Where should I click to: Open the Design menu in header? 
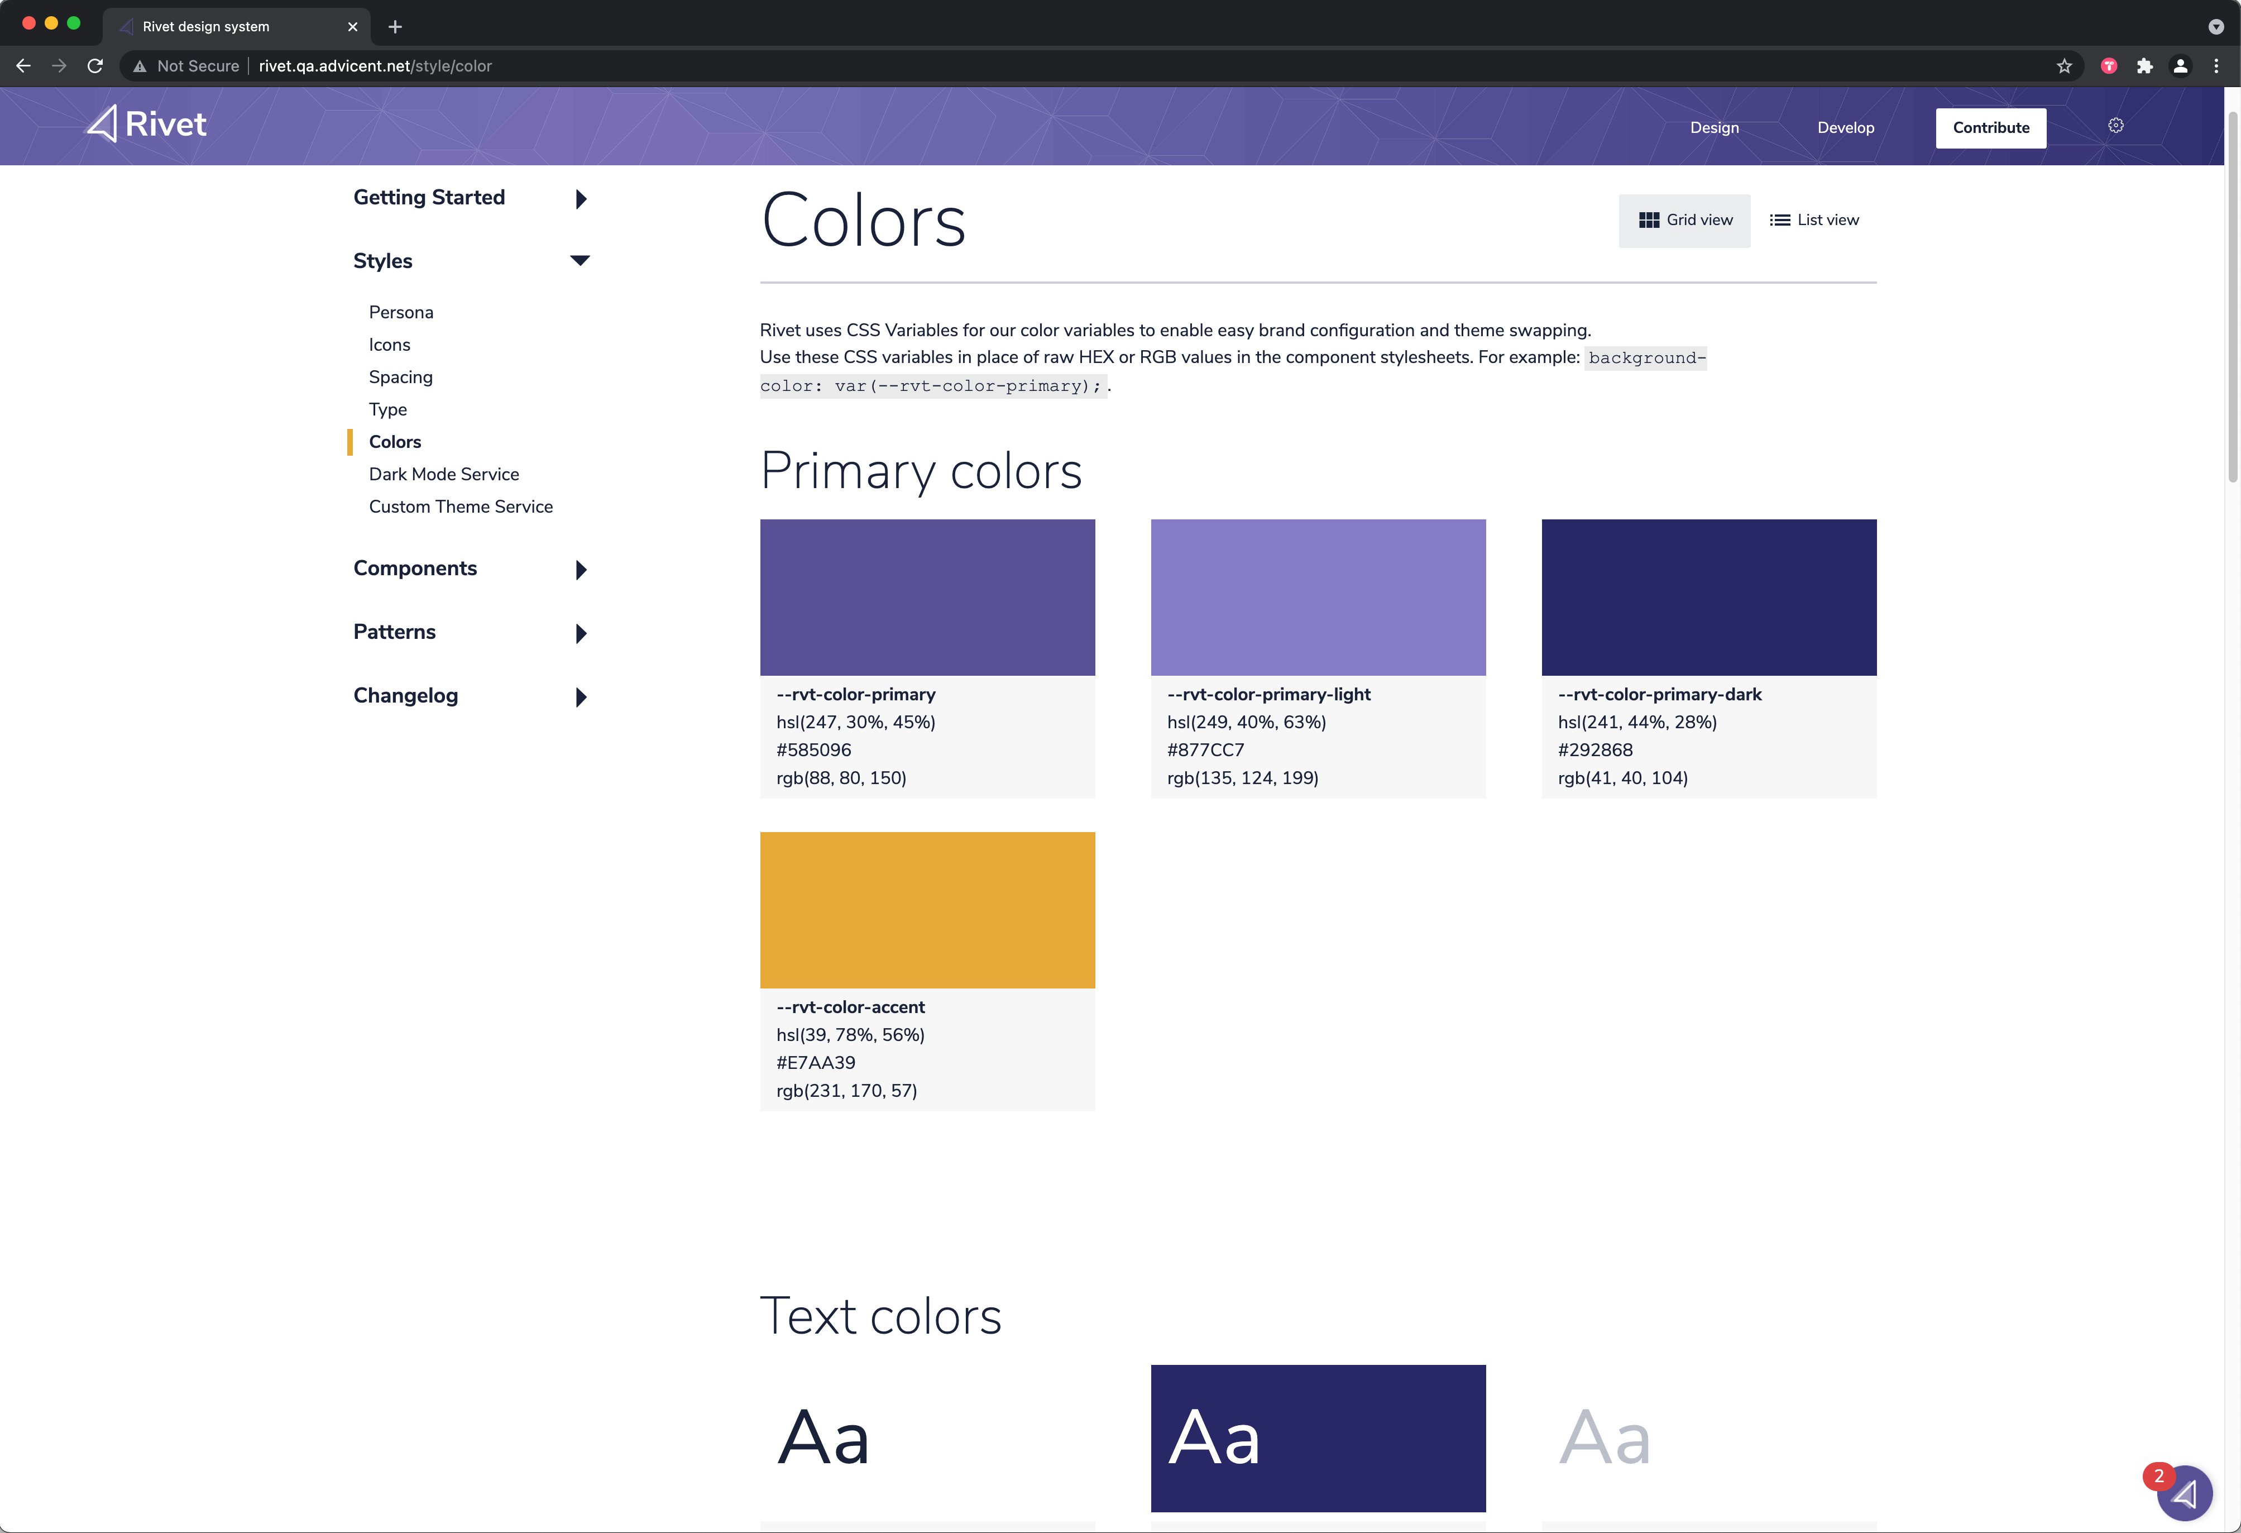click(x=1715, y=127)
